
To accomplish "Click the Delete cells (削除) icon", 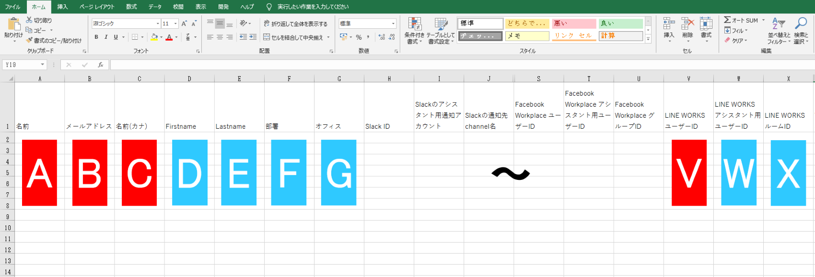I will pos(687,24).
